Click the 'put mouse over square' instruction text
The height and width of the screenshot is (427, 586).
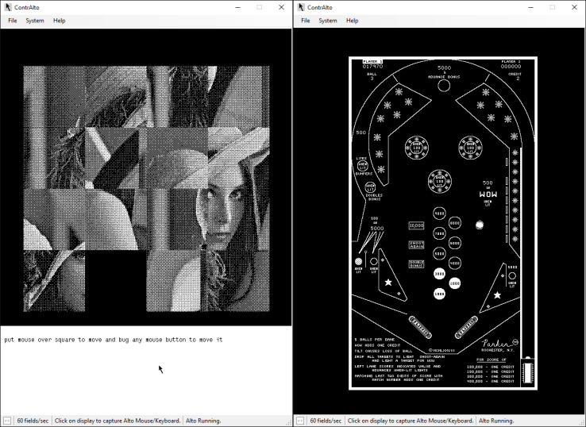click(114, 340)
